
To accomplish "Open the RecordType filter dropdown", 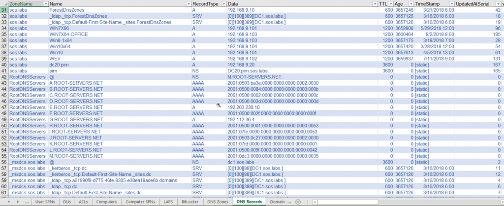I will click(x=224, y=4).
